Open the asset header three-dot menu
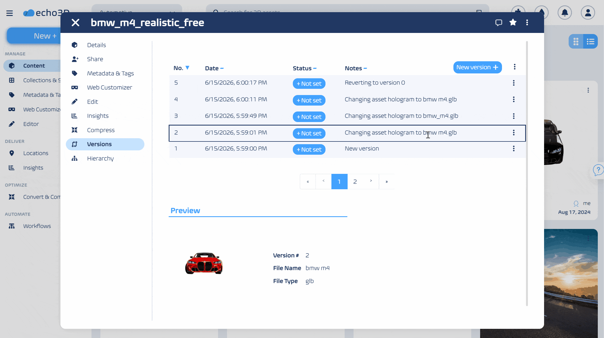The height and width of the screenshot is (338, 604). tap(527, 22)
